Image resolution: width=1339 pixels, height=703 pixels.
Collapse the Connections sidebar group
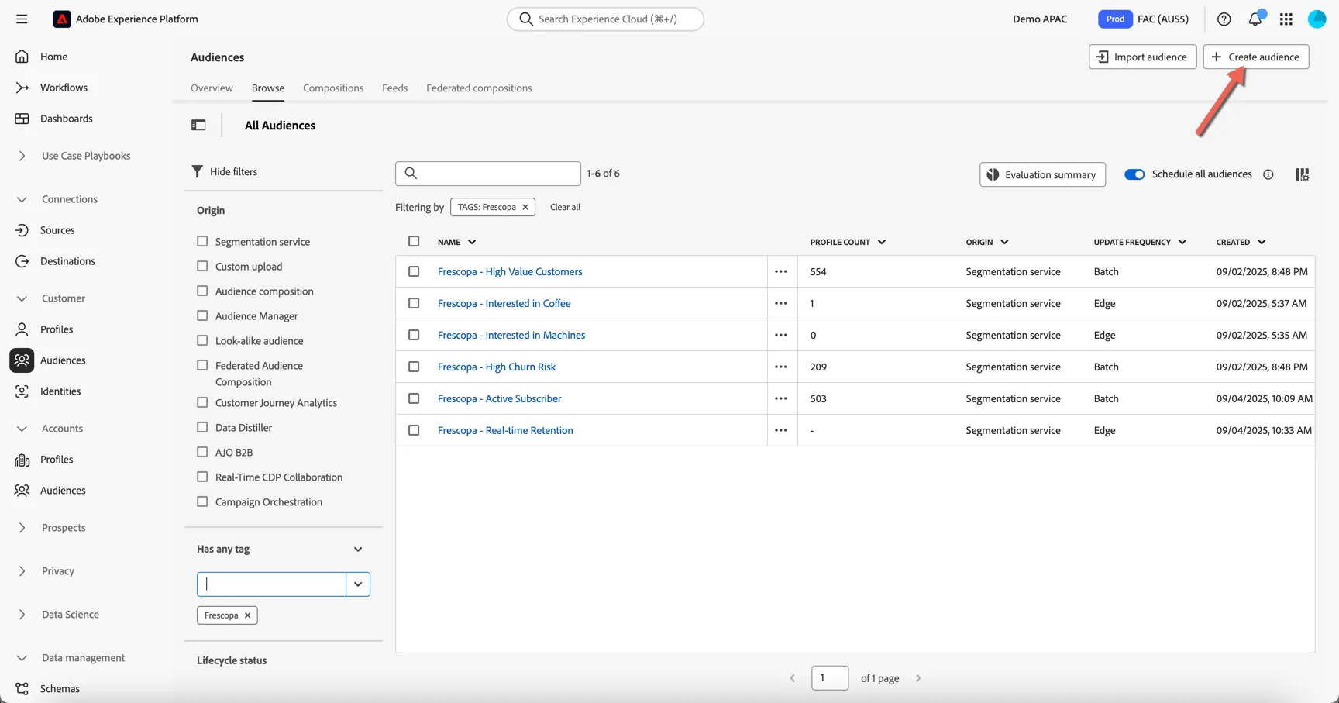22,199
